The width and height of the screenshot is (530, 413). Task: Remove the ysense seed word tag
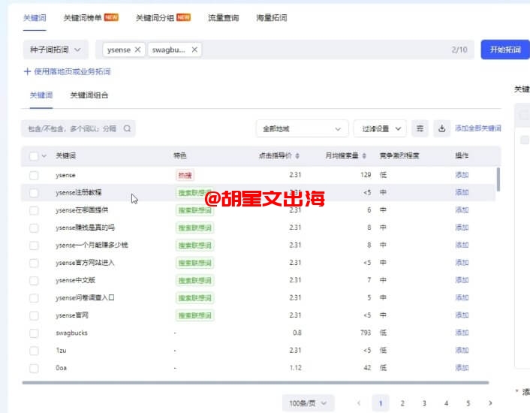point(137,50)
